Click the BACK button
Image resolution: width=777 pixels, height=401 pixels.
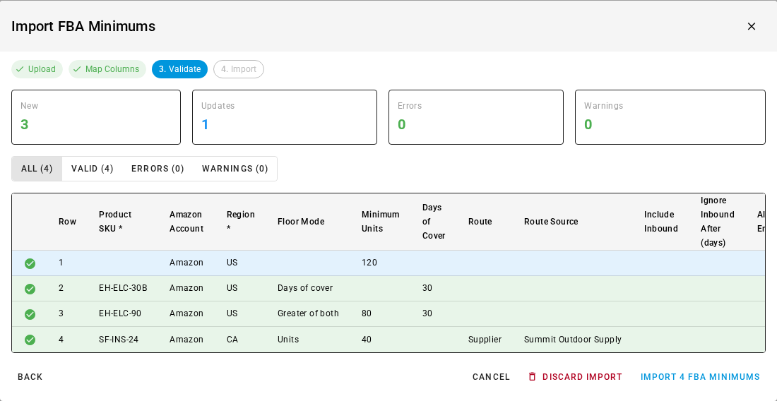coord(30,377)
